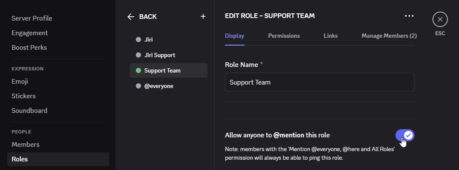
Task: Select the Jiri role in list
Action: coord(168,39)
